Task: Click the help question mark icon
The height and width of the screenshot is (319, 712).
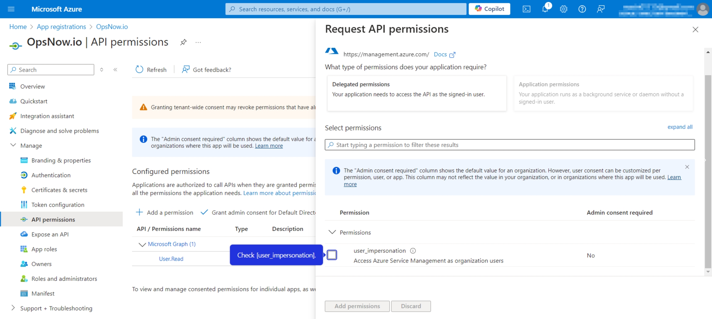Action: 582,9
